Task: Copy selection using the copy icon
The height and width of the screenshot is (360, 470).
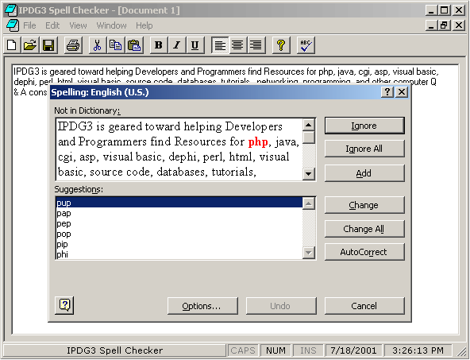Action: click(x=115, y=45)
